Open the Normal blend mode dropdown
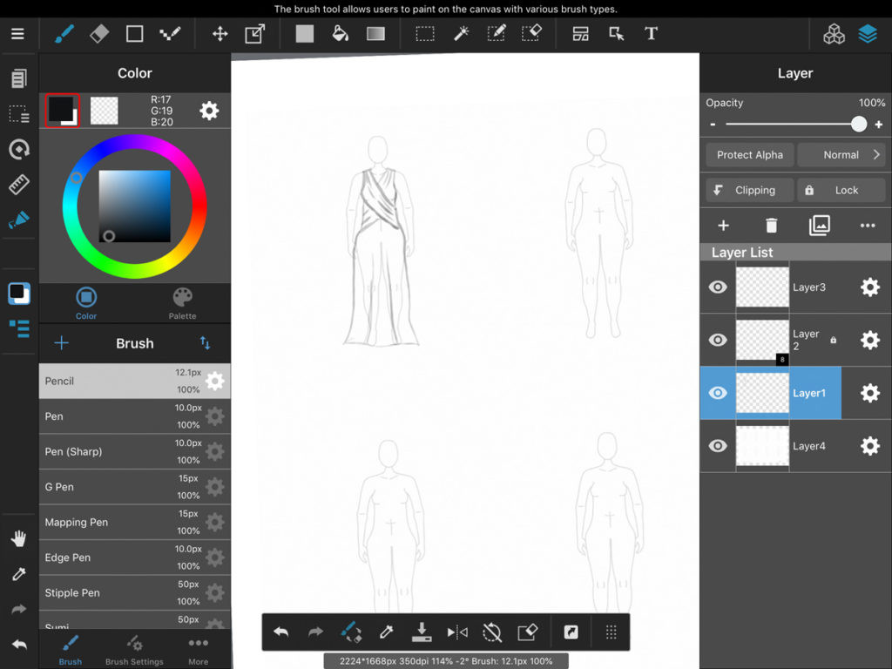 coord(841,155)
